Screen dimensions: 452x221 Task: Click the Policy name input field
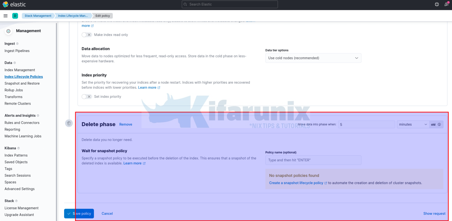coord(313,160)
